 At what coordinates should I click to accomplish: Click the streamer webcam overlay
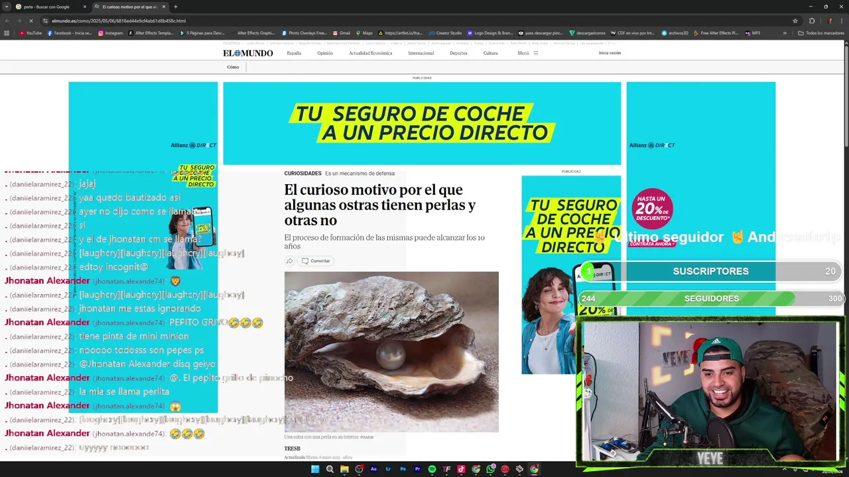[710, 391]
